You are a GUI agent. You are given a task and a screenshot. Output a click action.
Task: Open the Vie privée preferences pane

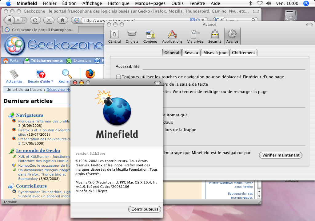coord(195,36)
